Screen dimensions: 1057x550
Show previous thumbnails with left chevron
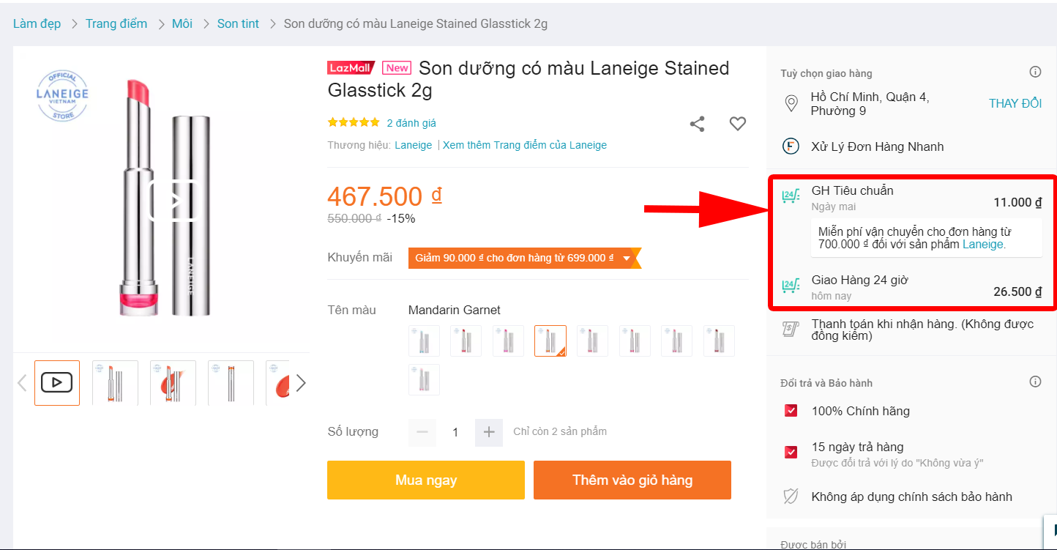pyautogui.click(x=22, y=383)
